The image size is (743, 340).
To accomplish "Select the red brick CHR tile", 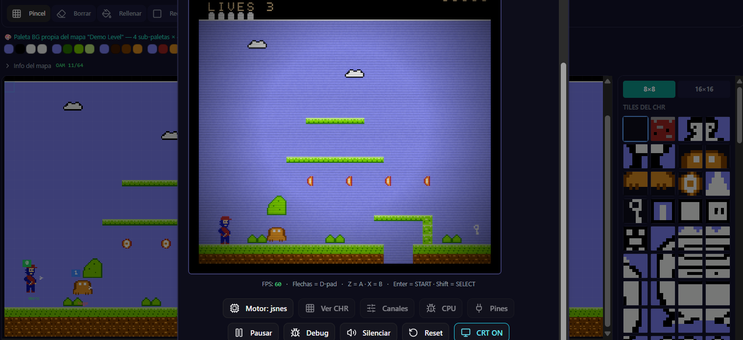I will (x=663, y=129).
